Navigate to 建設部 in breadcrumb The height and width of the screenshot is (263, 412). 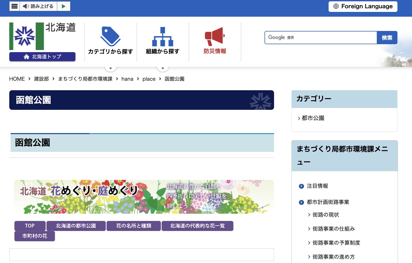click(41, 79)
